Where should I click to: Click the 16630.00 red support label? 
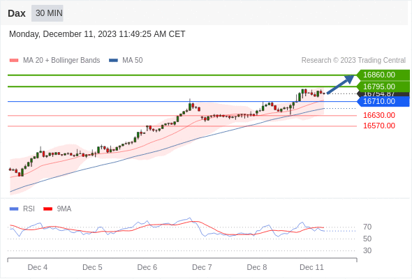click(379, 115)
